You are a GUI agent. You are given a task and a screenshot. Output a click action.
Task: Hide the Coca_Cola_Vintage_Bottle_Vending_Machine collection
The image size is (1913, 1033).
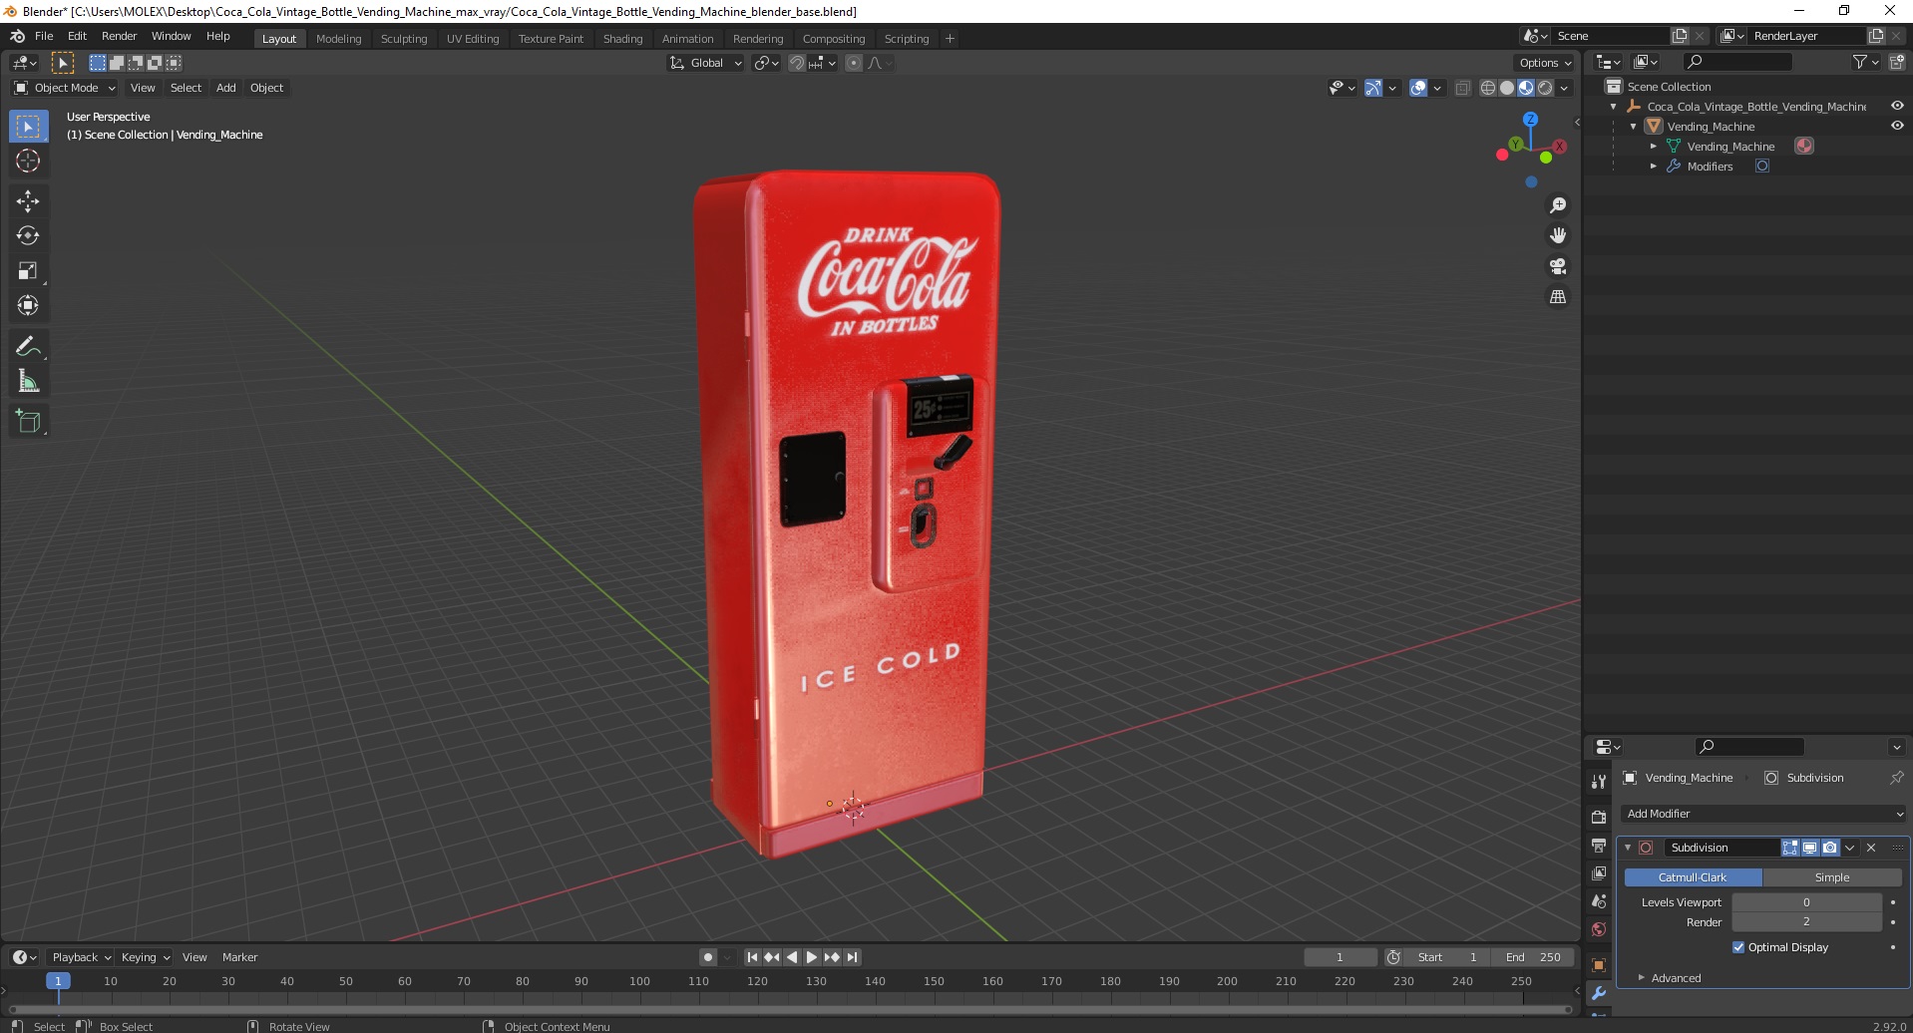pos(1897,107)
